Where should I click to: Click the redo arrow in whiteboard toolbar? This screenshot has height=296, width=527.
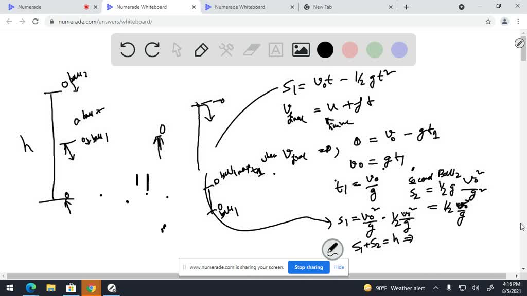(x=152, y=50)
